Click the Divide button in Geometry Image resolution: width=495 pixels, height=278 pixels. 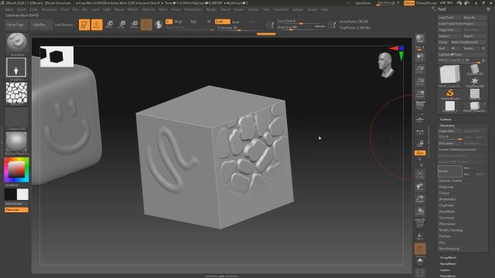tap(450, 171)
